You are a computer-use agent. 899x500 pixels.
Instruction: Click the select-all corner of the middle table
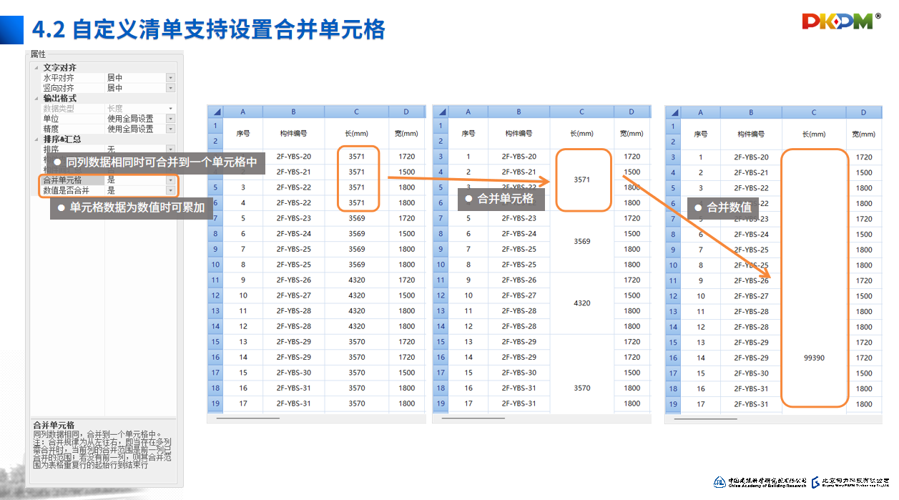441,112
